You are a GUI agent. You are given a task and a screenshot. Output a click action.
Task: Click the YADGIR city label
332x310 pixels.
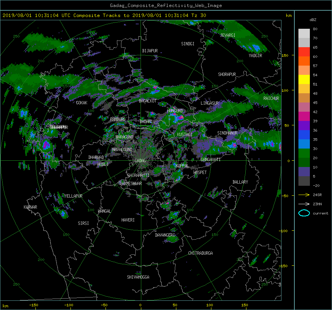(255, 55)
